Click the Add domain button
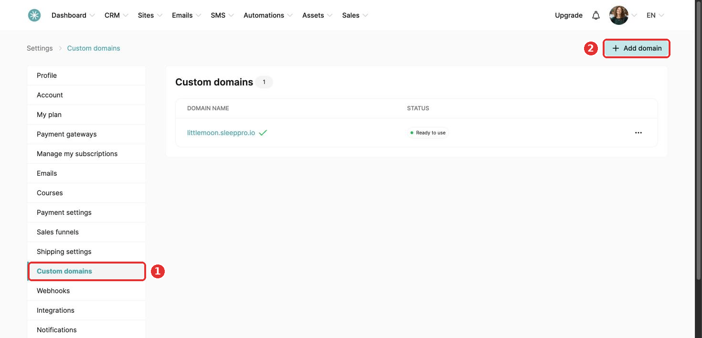The image size is (702, 338). pos(637,48)
